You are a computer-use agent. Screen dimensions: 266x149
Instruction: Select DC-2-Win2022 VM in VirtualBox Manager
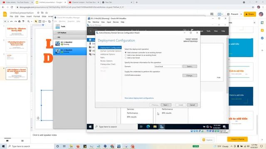coord(70,51)
